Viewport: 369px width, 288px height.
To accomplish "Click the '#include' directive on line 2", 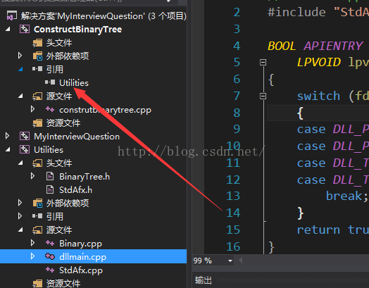I will [x=296, y=12].
